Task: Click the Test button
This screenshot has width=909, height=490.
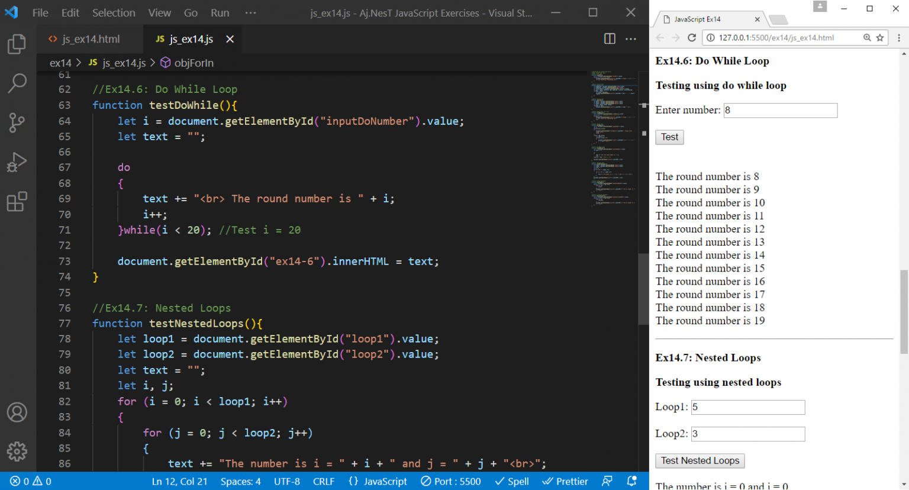Action: 669,137
